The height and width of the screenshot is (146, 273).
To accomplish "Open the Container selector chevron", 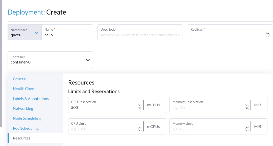I will (88, 60).
